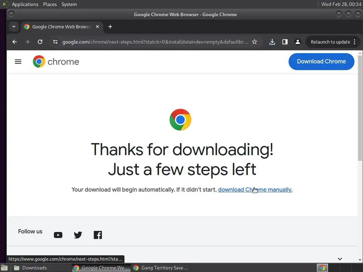Image resolution: width=363 pixels, height=272 pixels.
Task: Click scrollbar down arrow at page bottom
Action: pos(360,260)
